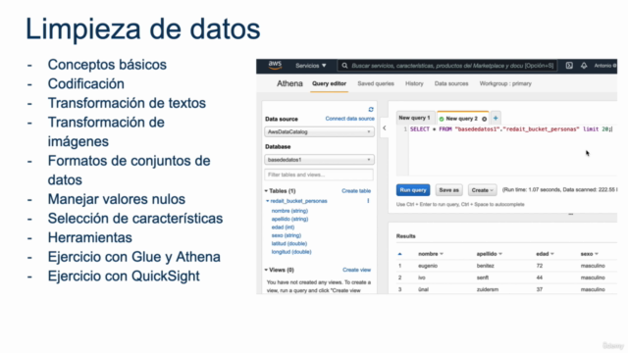This screenshot has height=353, width=628.
Task: Open the Create dropdown button
Action: pos(482,190)
